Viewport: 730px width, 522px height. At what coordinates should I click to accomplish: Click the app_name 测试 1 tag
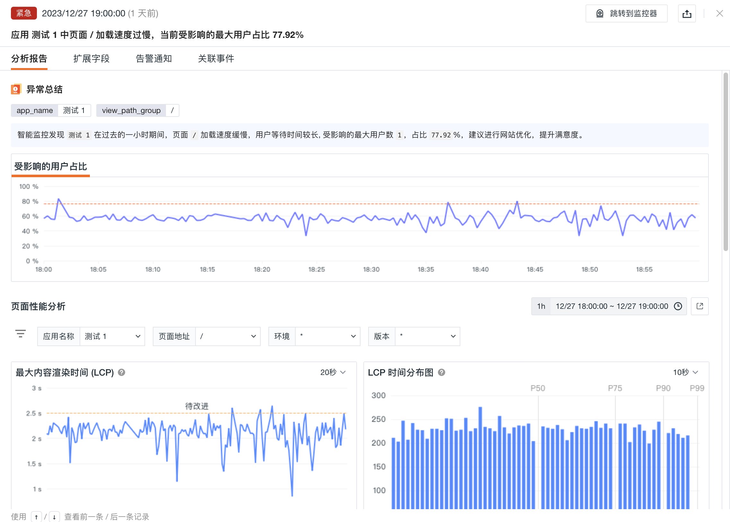coord(51,110)
